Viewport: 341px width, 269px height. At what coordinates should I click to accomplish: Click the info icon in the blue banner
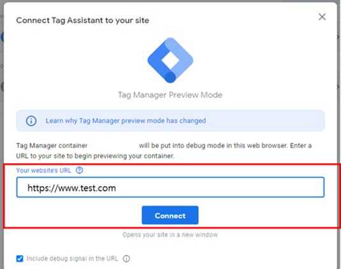click(31, 120)
